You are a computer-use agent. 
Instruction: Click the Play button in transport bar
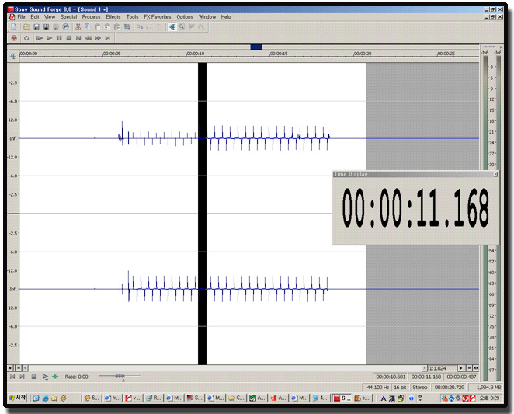tap(49, 38)
